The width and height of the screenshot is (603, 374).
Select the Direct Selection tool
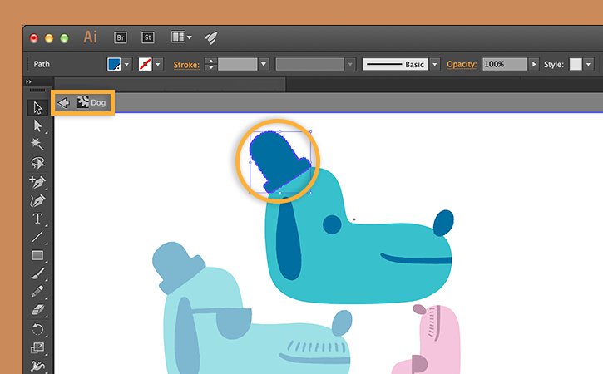tap(37, 125)
